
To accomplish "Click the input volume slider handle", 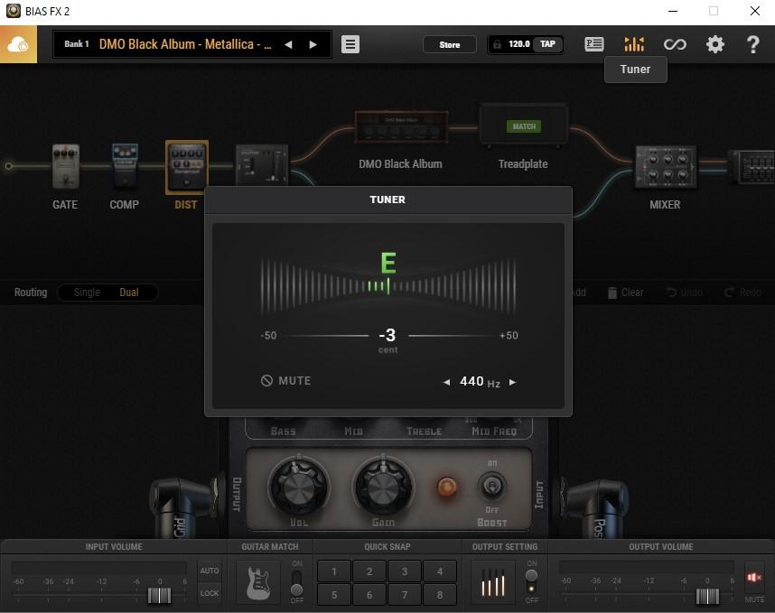I will 159,595.
